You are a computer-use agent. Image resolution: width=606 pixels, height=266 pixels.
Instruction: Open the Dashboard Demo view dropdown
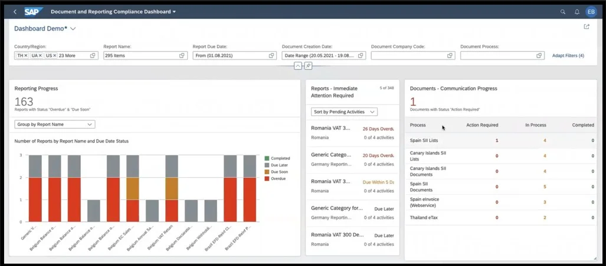73,28
